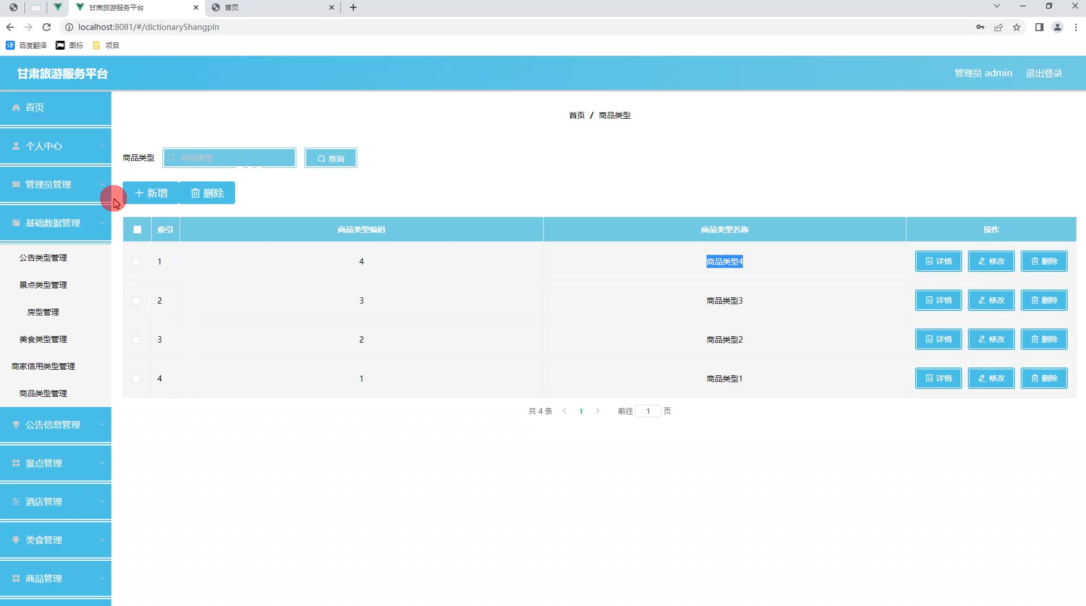Click the next page arrow in pagination
Screen dimensions: 1086x606
click(x=597, y=411)
